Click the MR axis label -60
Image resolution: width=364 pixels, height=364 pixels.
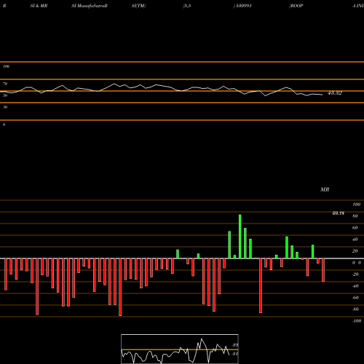click(355, 298)
